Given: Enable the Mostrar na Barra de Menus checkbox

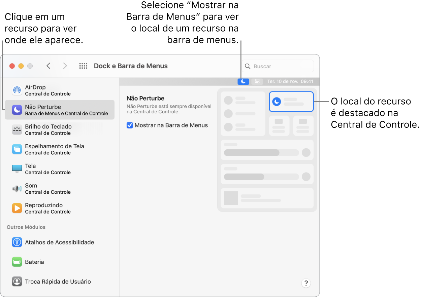Looking at the screenshot, I should coord(130,125).
